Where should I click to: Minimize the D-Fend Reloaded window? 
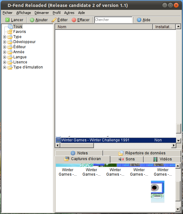point(165,5)
